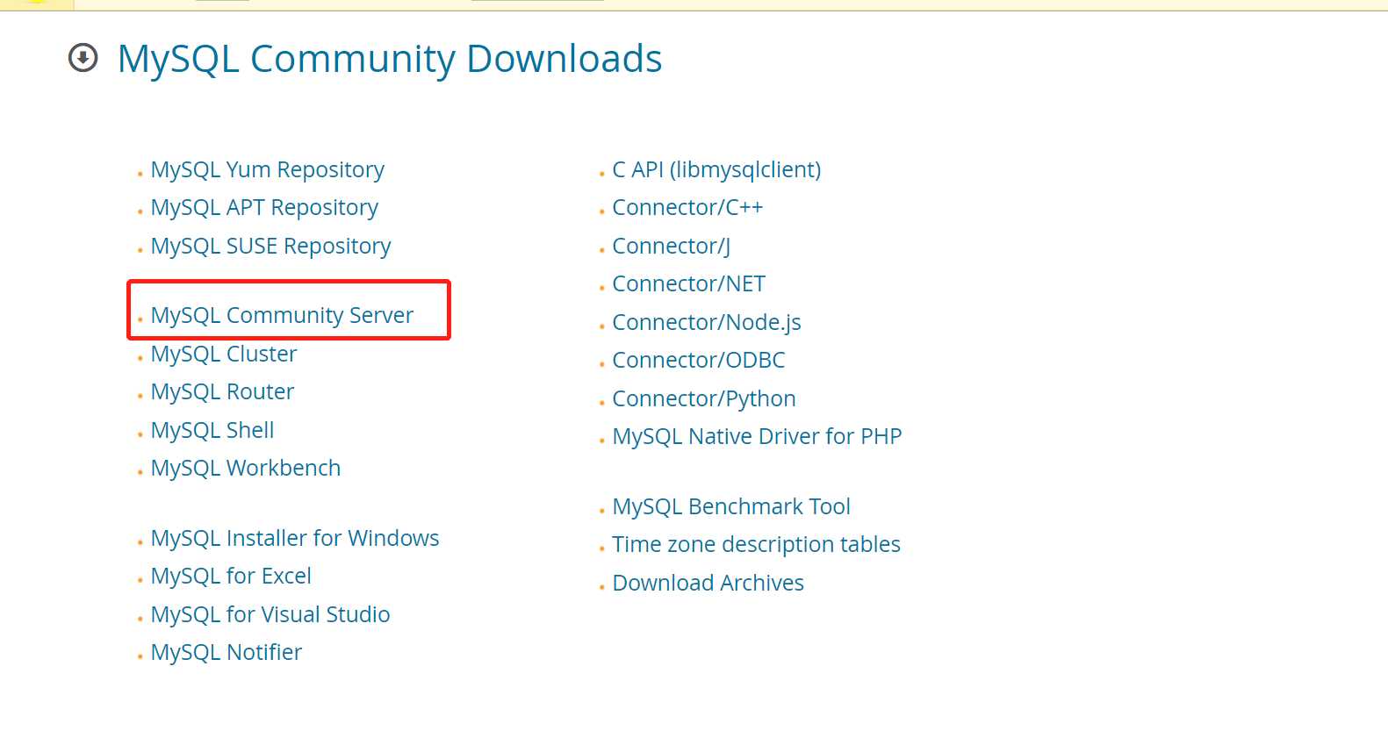Open the MySQL Cluster link
Screen dimensions: 1388x731
[x=224, y=354]
